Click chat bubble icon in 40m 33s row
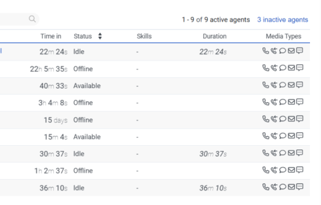321x205 pixels. (283, 86)
